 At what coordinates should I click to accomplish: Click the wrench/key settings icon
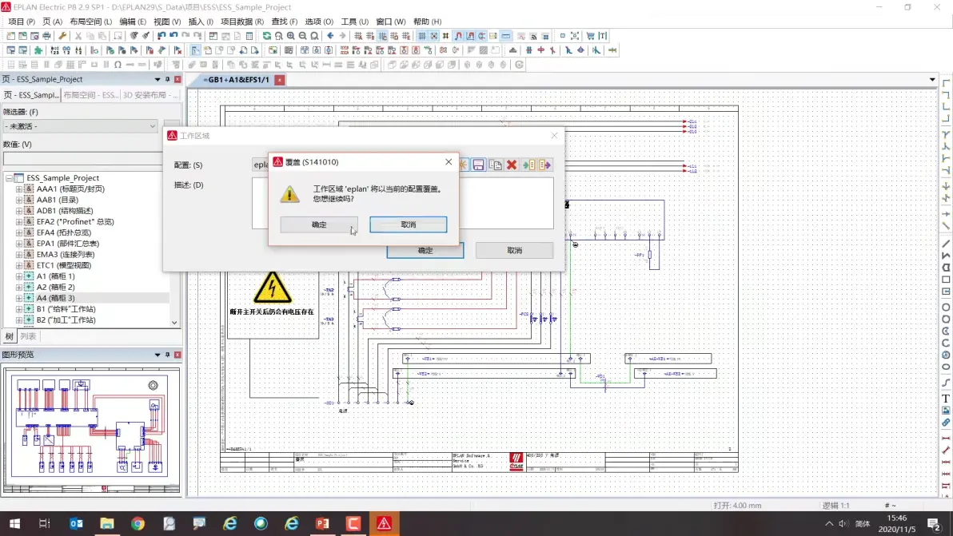[62, 36]
